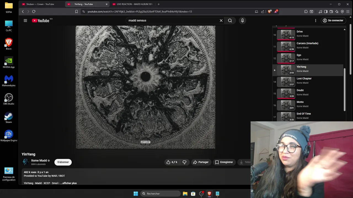Click the Itsme Madd channel avatar
Screen dimensions: 353x198
[x=25, y=162]
